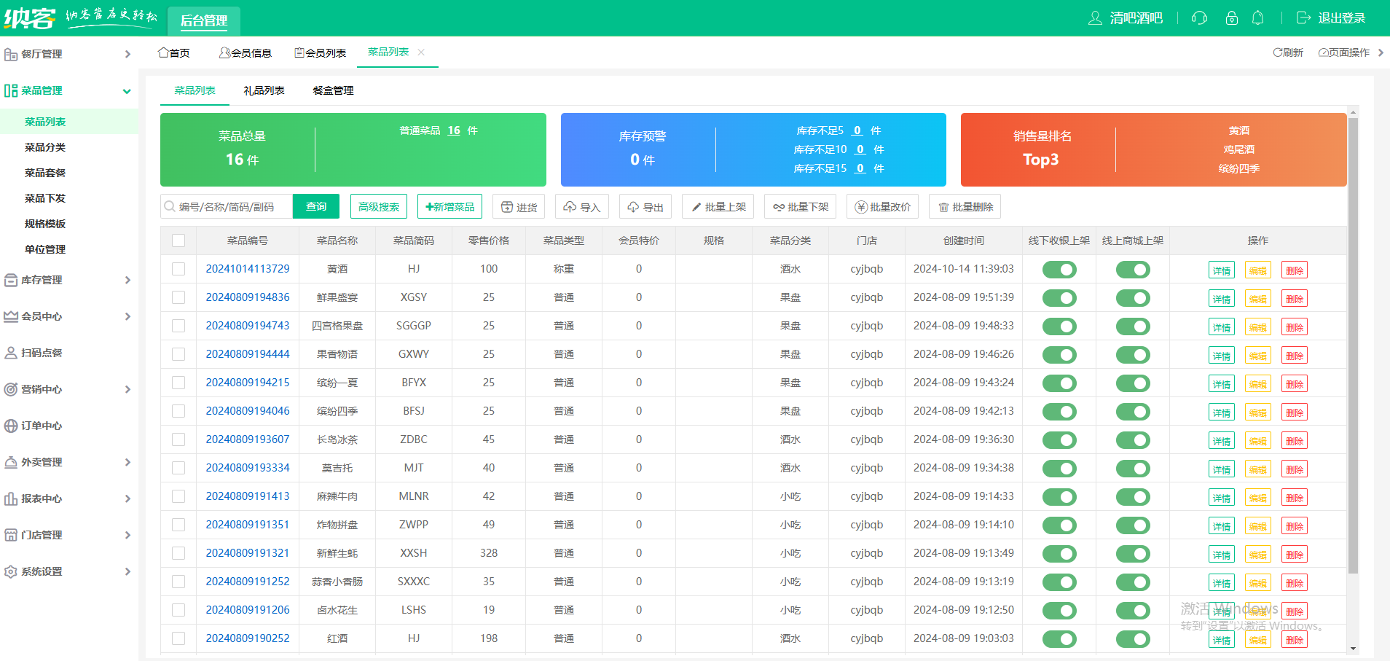Click the 订单中心 globe icon
Viewport: 1390px width, 661px height.
[x=11, y=426]
